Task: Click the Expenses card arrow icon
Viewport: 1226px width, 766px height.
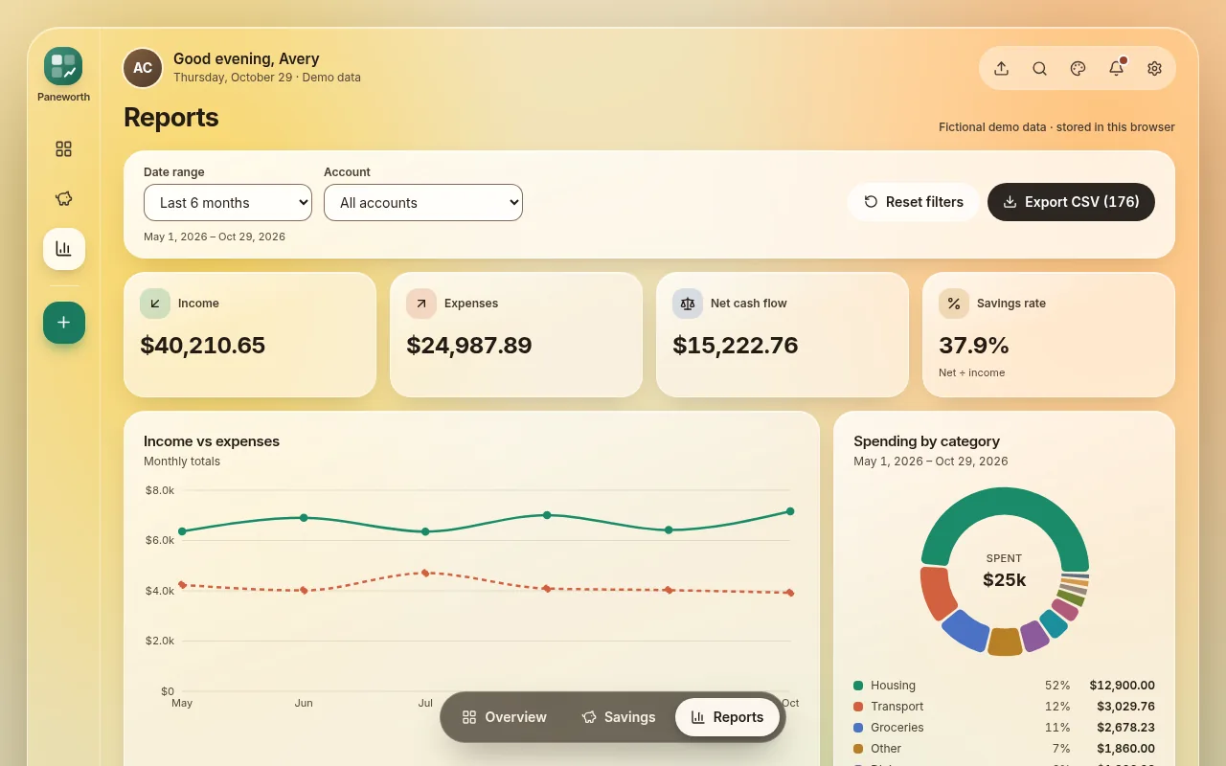Action: pos(421,304)
